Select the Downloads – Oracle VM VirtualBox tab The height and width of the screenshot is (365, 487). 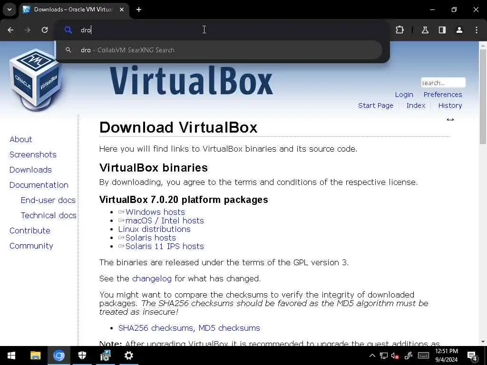coord(73,10)
